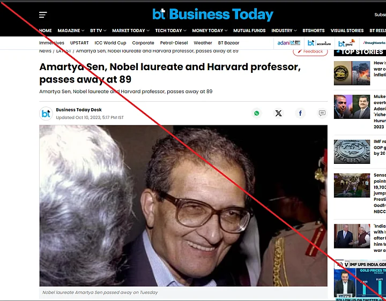The width and height of the screenshot is (386, 301).
Task: Expand the MONEY TODAY dropdown
Action: pyautogui.click(x=210, y=31)
